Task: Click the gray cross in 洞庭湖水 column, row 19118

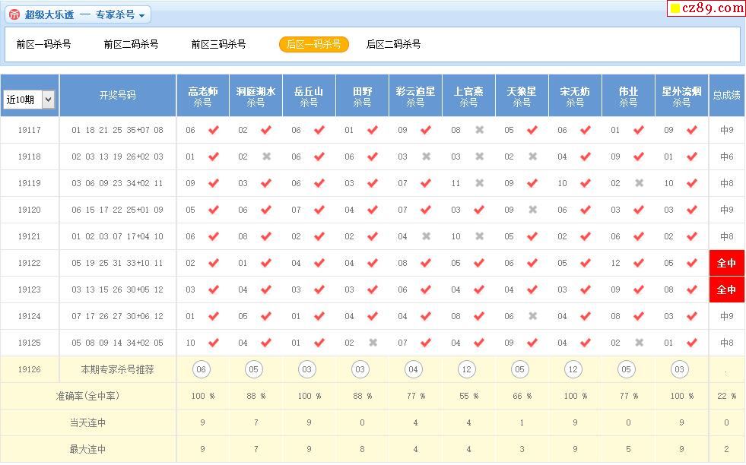Action: coord(266,157)
